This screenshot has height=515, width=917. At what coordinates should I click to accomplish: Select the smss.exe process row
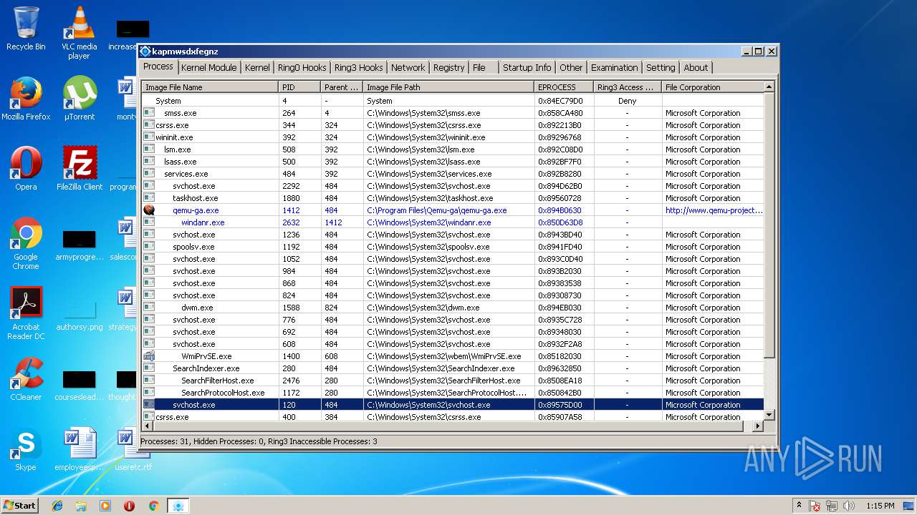[453, 113]
